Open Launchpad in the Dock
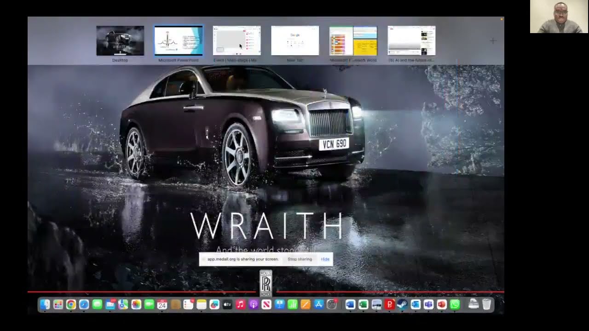The height and width of the screenshot is (331, 589). point(58,304)
